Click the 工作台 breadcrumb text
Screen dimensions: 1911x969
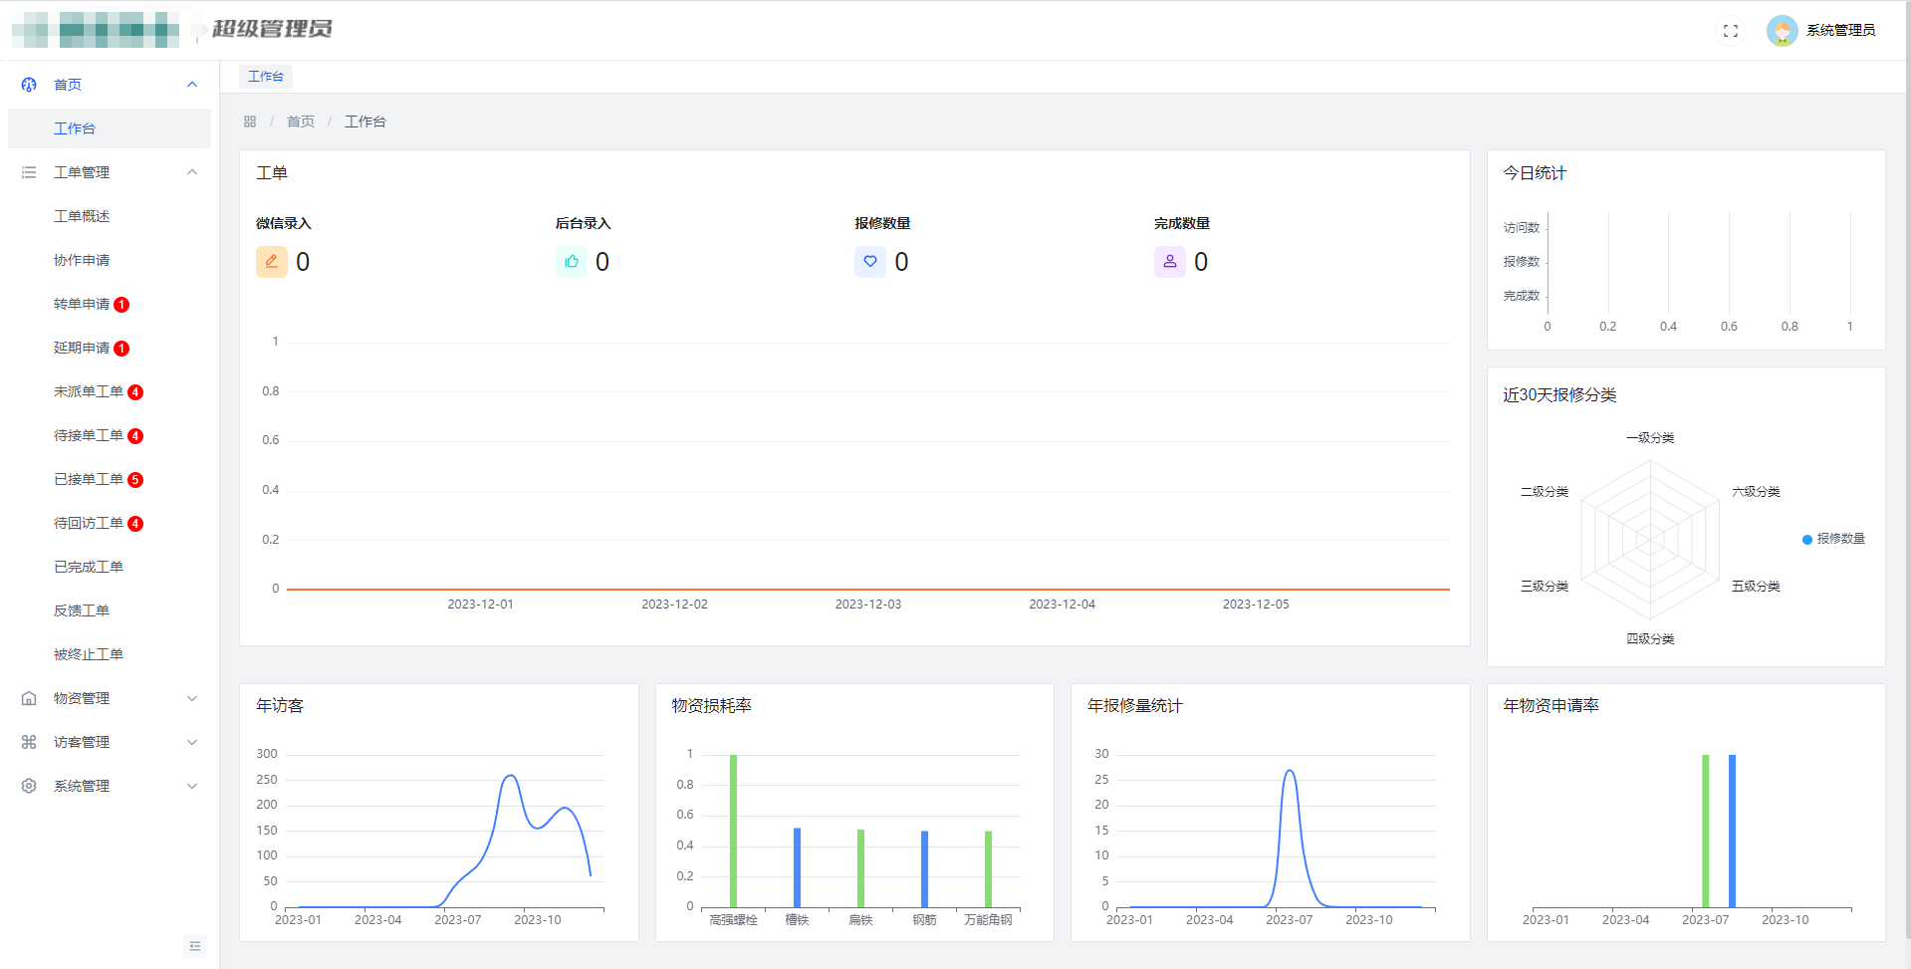[x=365, y=121]
